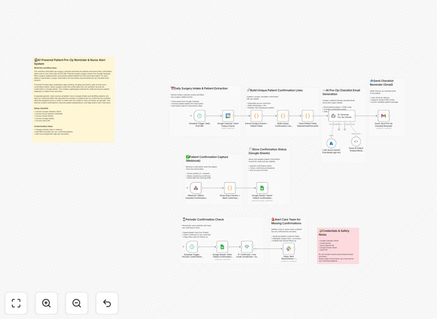Image resolution: width=437 pixels, height=319 pixels.
Task: Click the undo/reset arrow canvas button
Action: point(107,303)
